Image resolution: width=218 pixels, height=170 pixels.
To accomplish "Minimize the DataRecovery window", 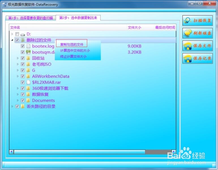I will 192,3.
